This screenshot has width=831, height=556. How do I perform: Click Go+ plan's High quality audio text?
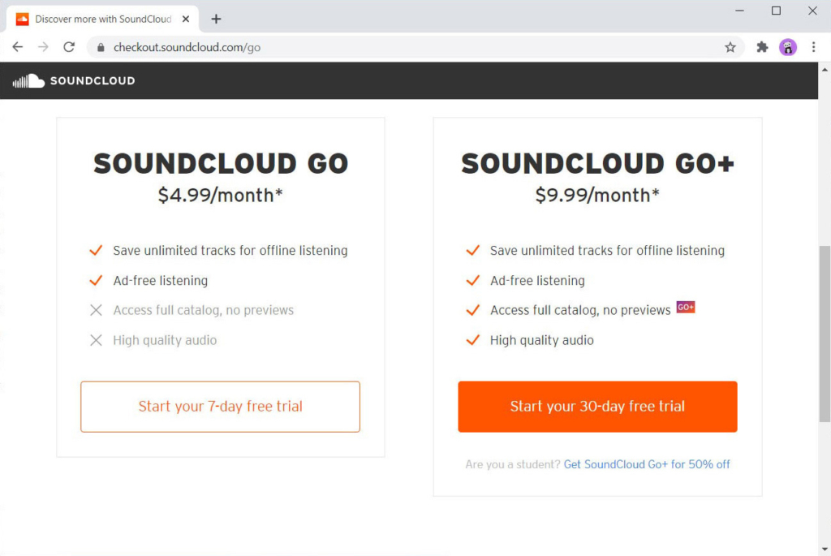(x=541, y=340)
